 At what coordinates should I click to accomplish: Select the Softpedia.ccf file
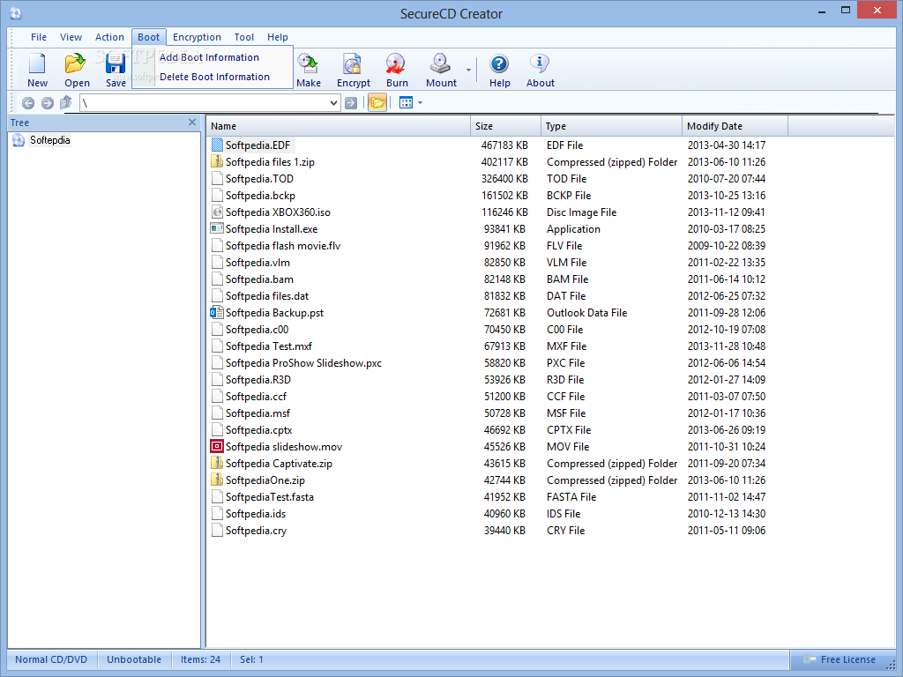256,396
